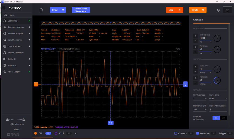Edit the Time Base value field
The image size is (234, 139).
[x=206, y=38]
